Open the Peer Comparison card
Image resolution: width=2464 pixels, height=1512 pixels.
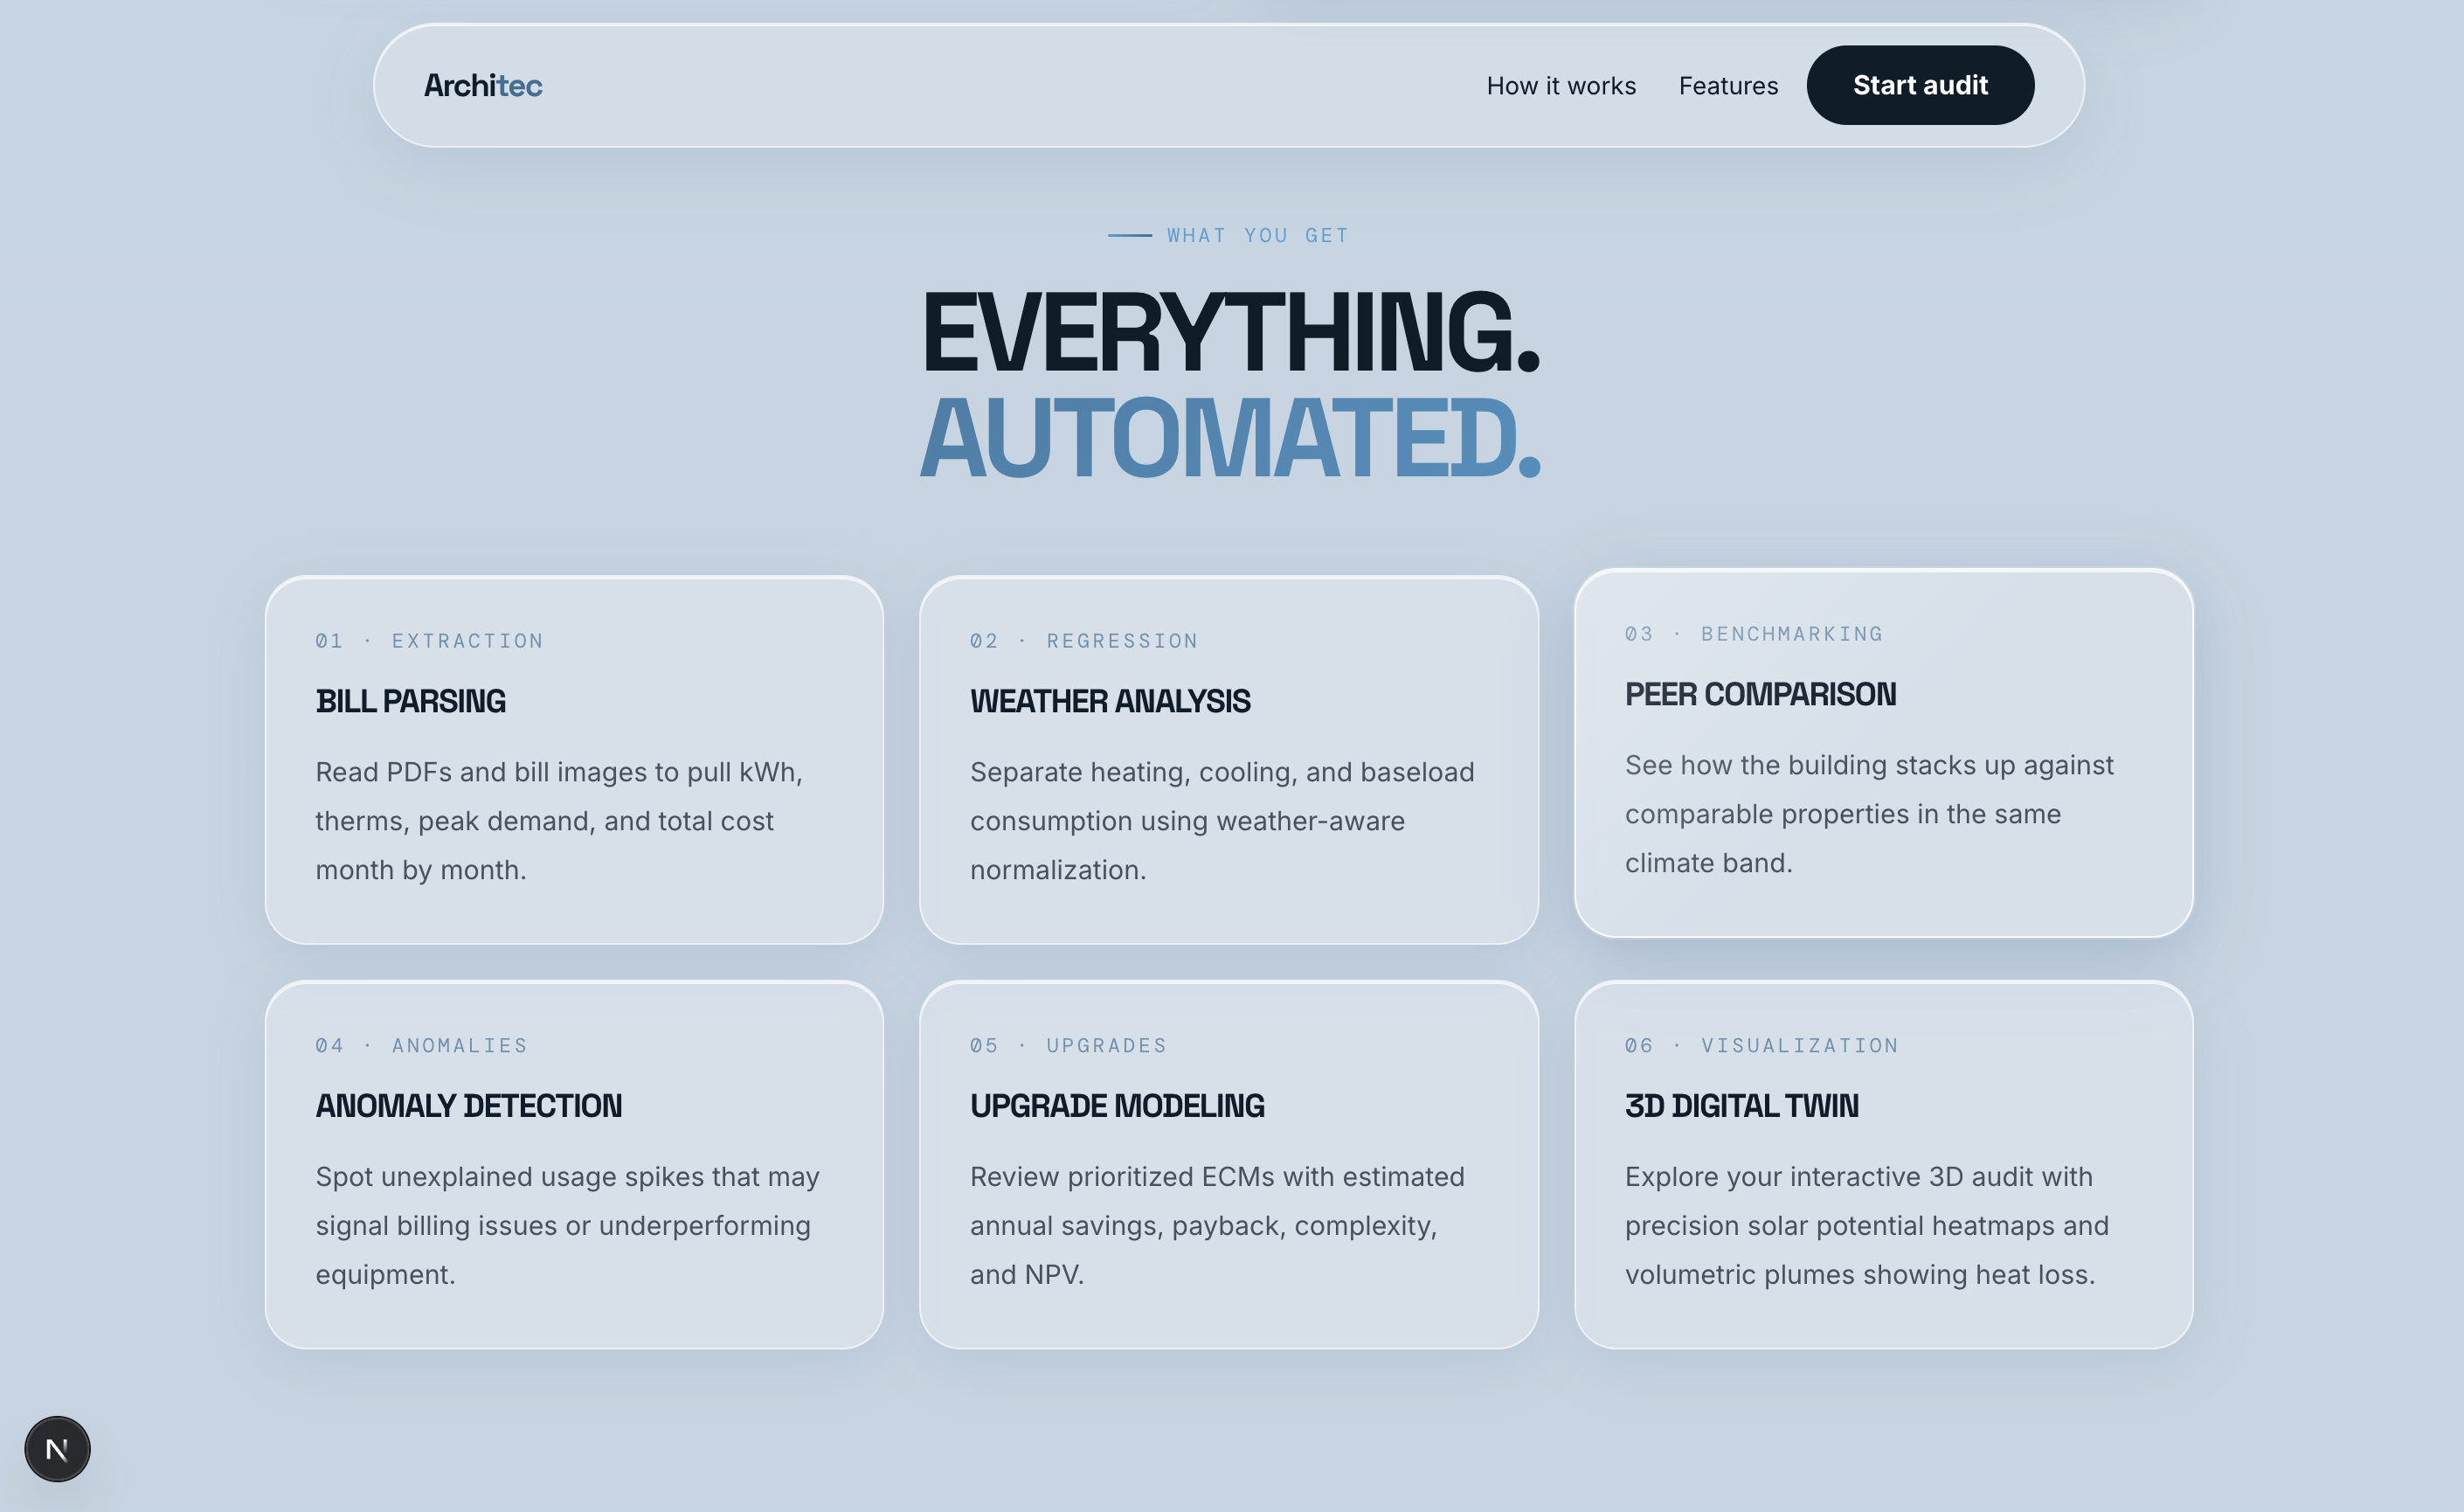click(x=1883, y=753)
